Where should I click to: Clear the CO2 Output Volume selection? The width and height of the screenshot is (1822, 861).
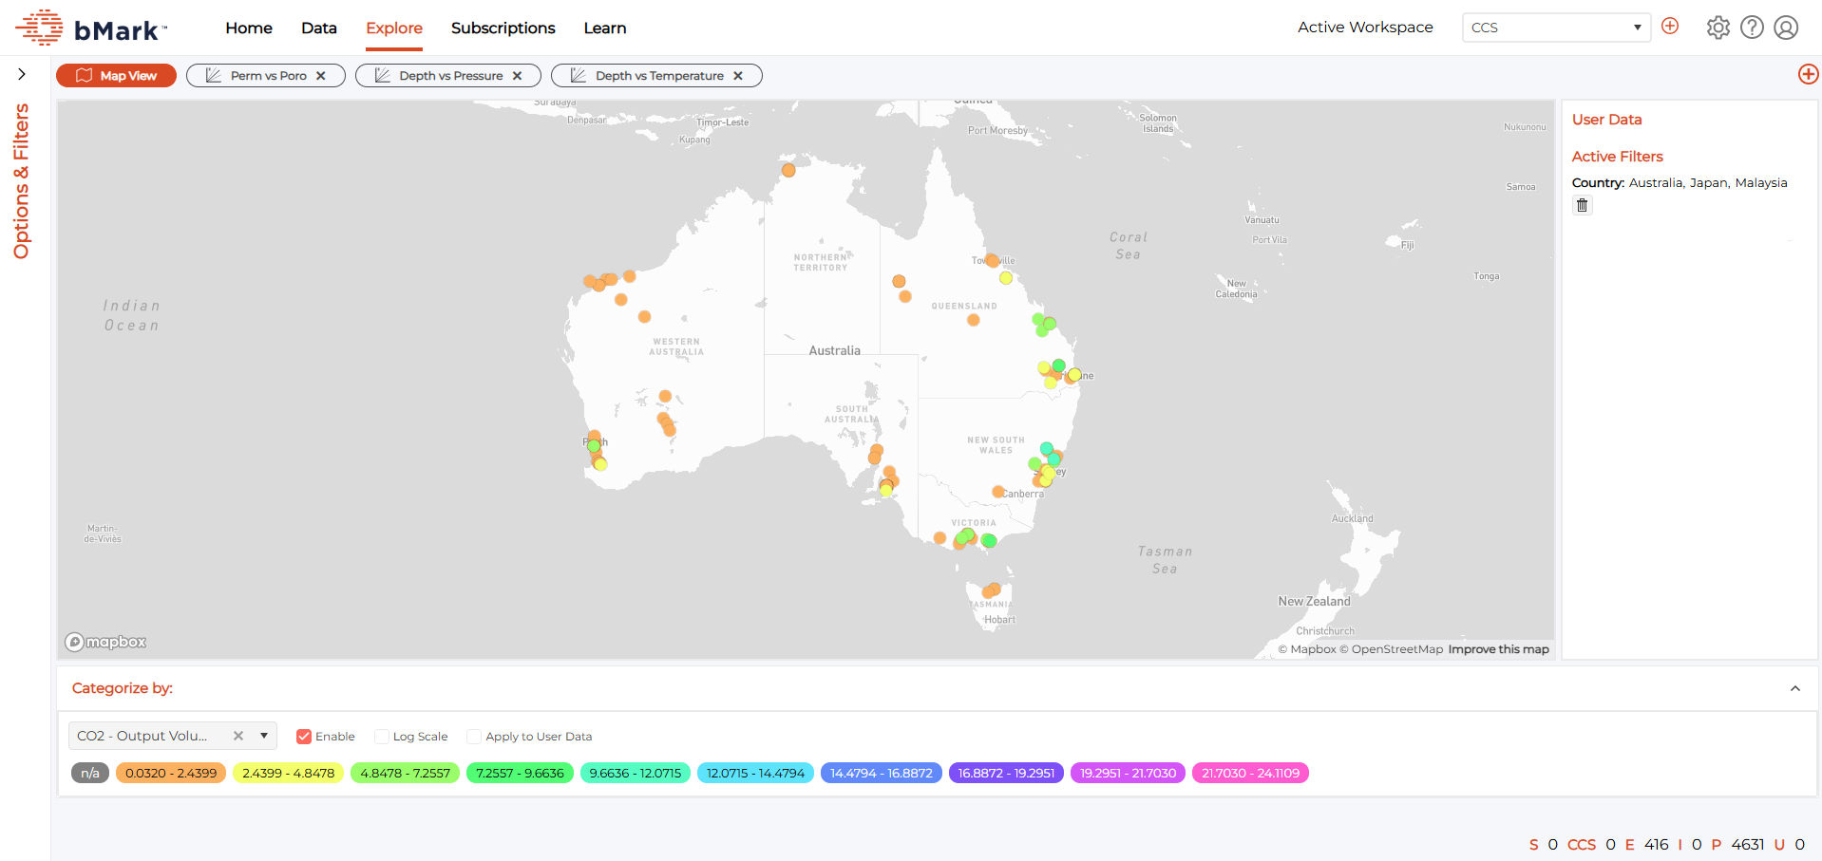pyautogui.click(x=238, y=736)
